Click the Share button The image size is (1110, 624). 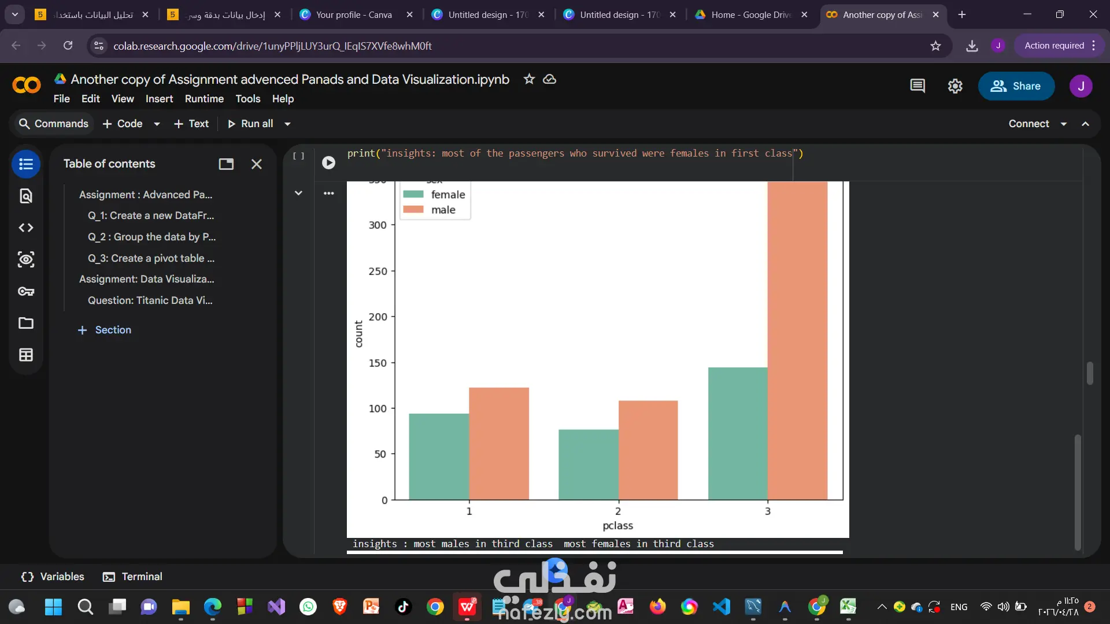click(x=1016, y=86)
